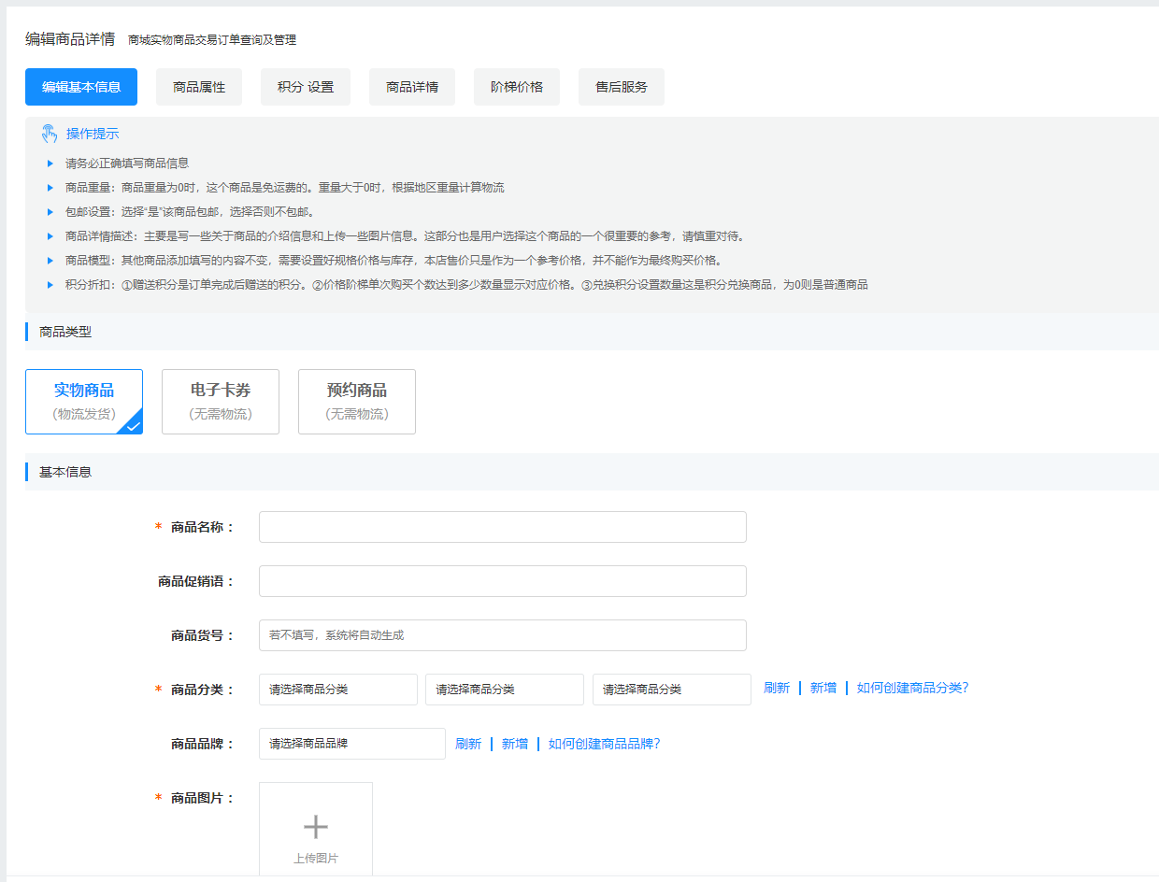The height and width of the screenshot is (882, 1159).
Task: Click the plus icon to upload image
Action: tap(316, 827)
